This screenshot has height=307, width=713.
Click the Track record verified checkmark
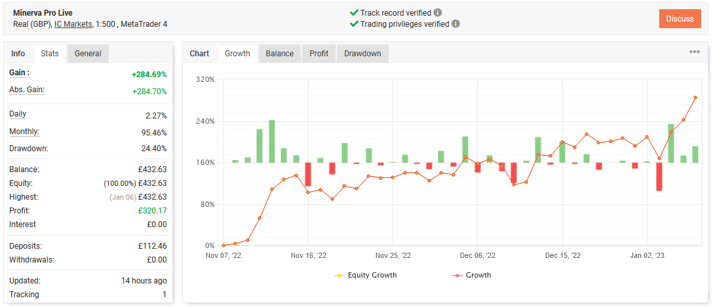(x=354, y=12)
